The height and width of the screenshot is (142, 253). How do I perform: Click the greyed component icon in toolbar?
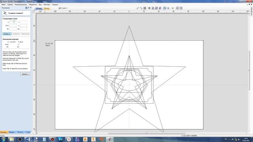pyautogui.click(x=173, y=8)
